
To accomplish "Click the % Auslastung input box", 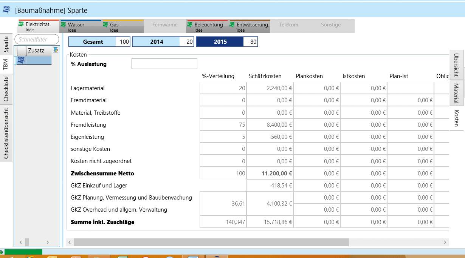I will [x=164, y=64].
